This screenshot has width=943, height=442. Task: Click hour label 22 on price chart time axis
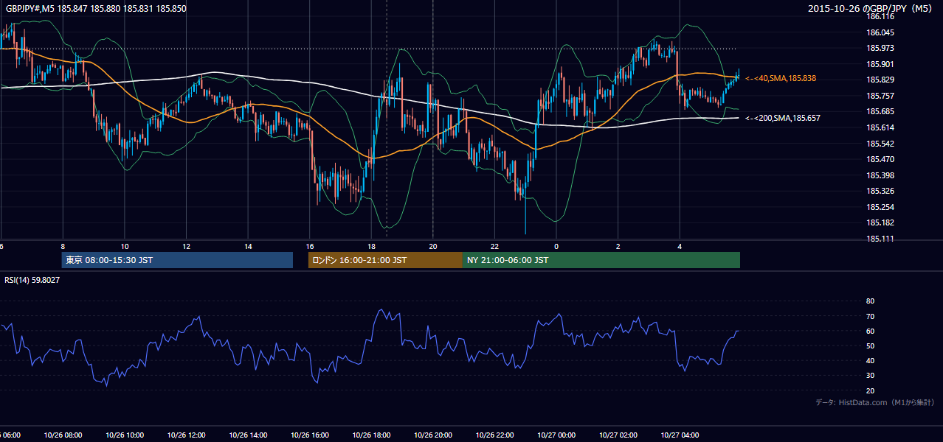494,247
